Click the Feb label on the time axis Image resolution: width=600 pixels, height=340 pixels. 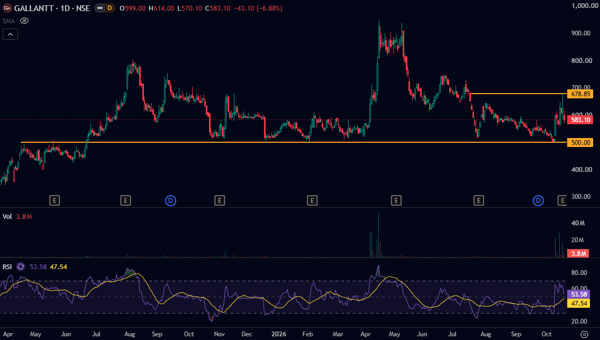click(307, 334)
